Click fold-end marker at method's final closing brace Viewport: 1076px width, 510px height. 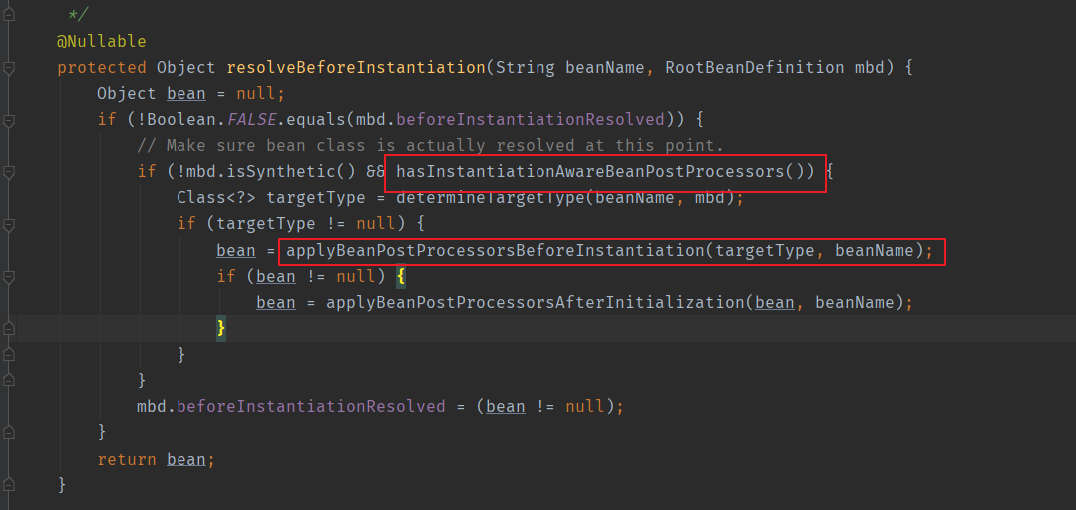pyautogui.click(x=8, y=485)
